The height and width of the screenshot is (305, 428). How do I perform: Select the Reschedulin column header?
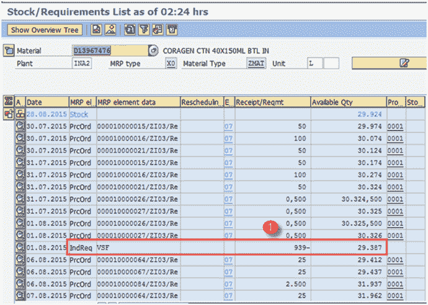(x=202, y=102)
